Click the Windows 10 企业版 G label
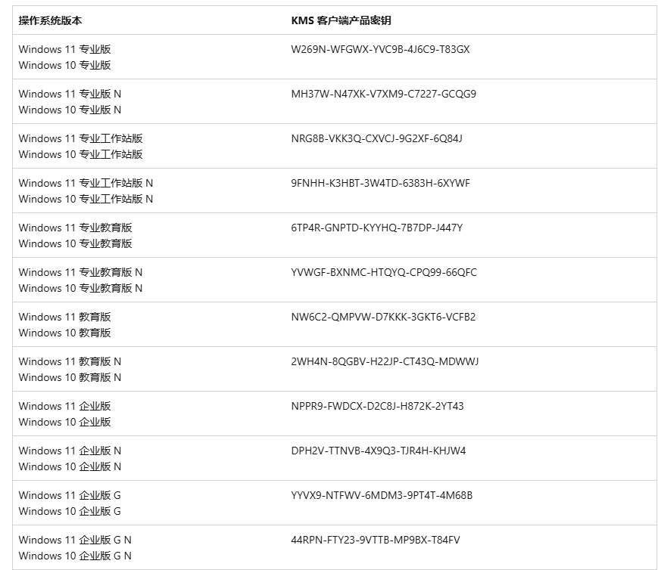Image resolution: width=658 pixels, height=570 pixels. [x=70, y=511]
